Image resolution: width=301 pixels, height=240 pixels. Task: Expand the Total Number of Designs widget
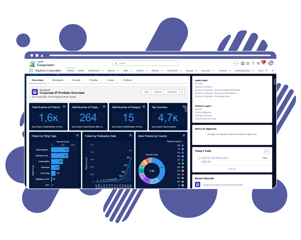144,106
